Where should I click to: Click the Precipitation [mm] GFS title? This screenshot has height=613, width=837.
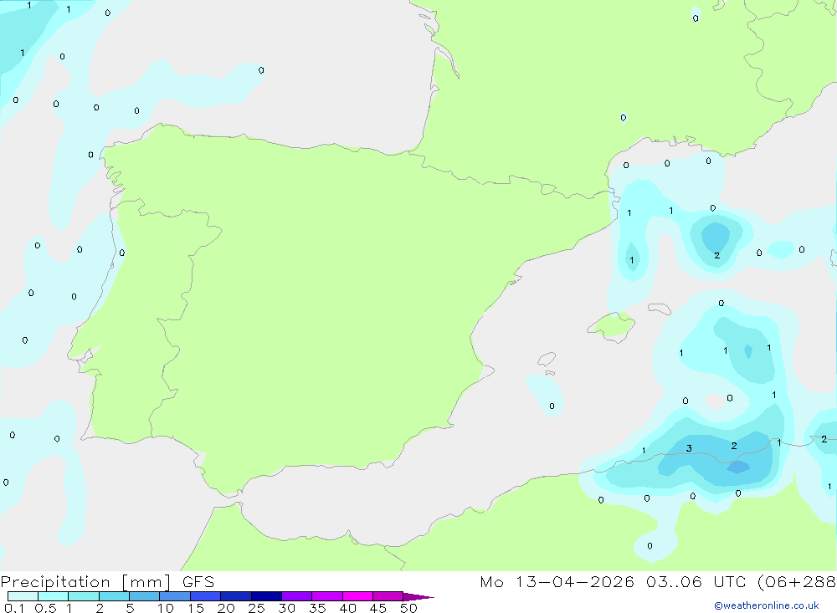click(107, 581)
